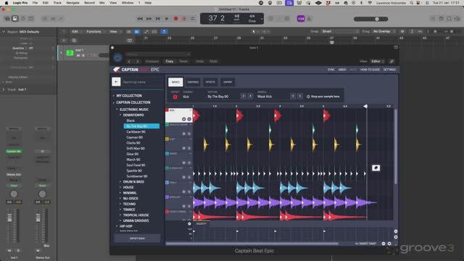The width and height of the screenshot is (464, 261).
Task: Click the Paste button in plugin header
Action: coord(183,61)
